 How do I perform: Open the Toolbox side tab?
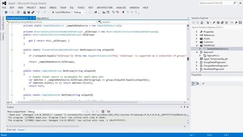pyautogui.click(x=3, y=37)
